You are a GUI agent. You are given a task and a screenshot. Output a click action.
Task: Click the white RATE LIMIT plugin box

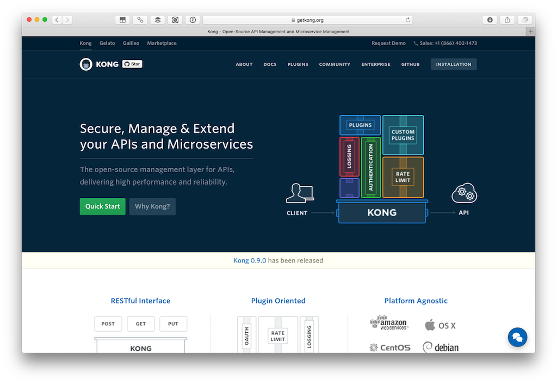pyautogui.click(x=278, y=336)
